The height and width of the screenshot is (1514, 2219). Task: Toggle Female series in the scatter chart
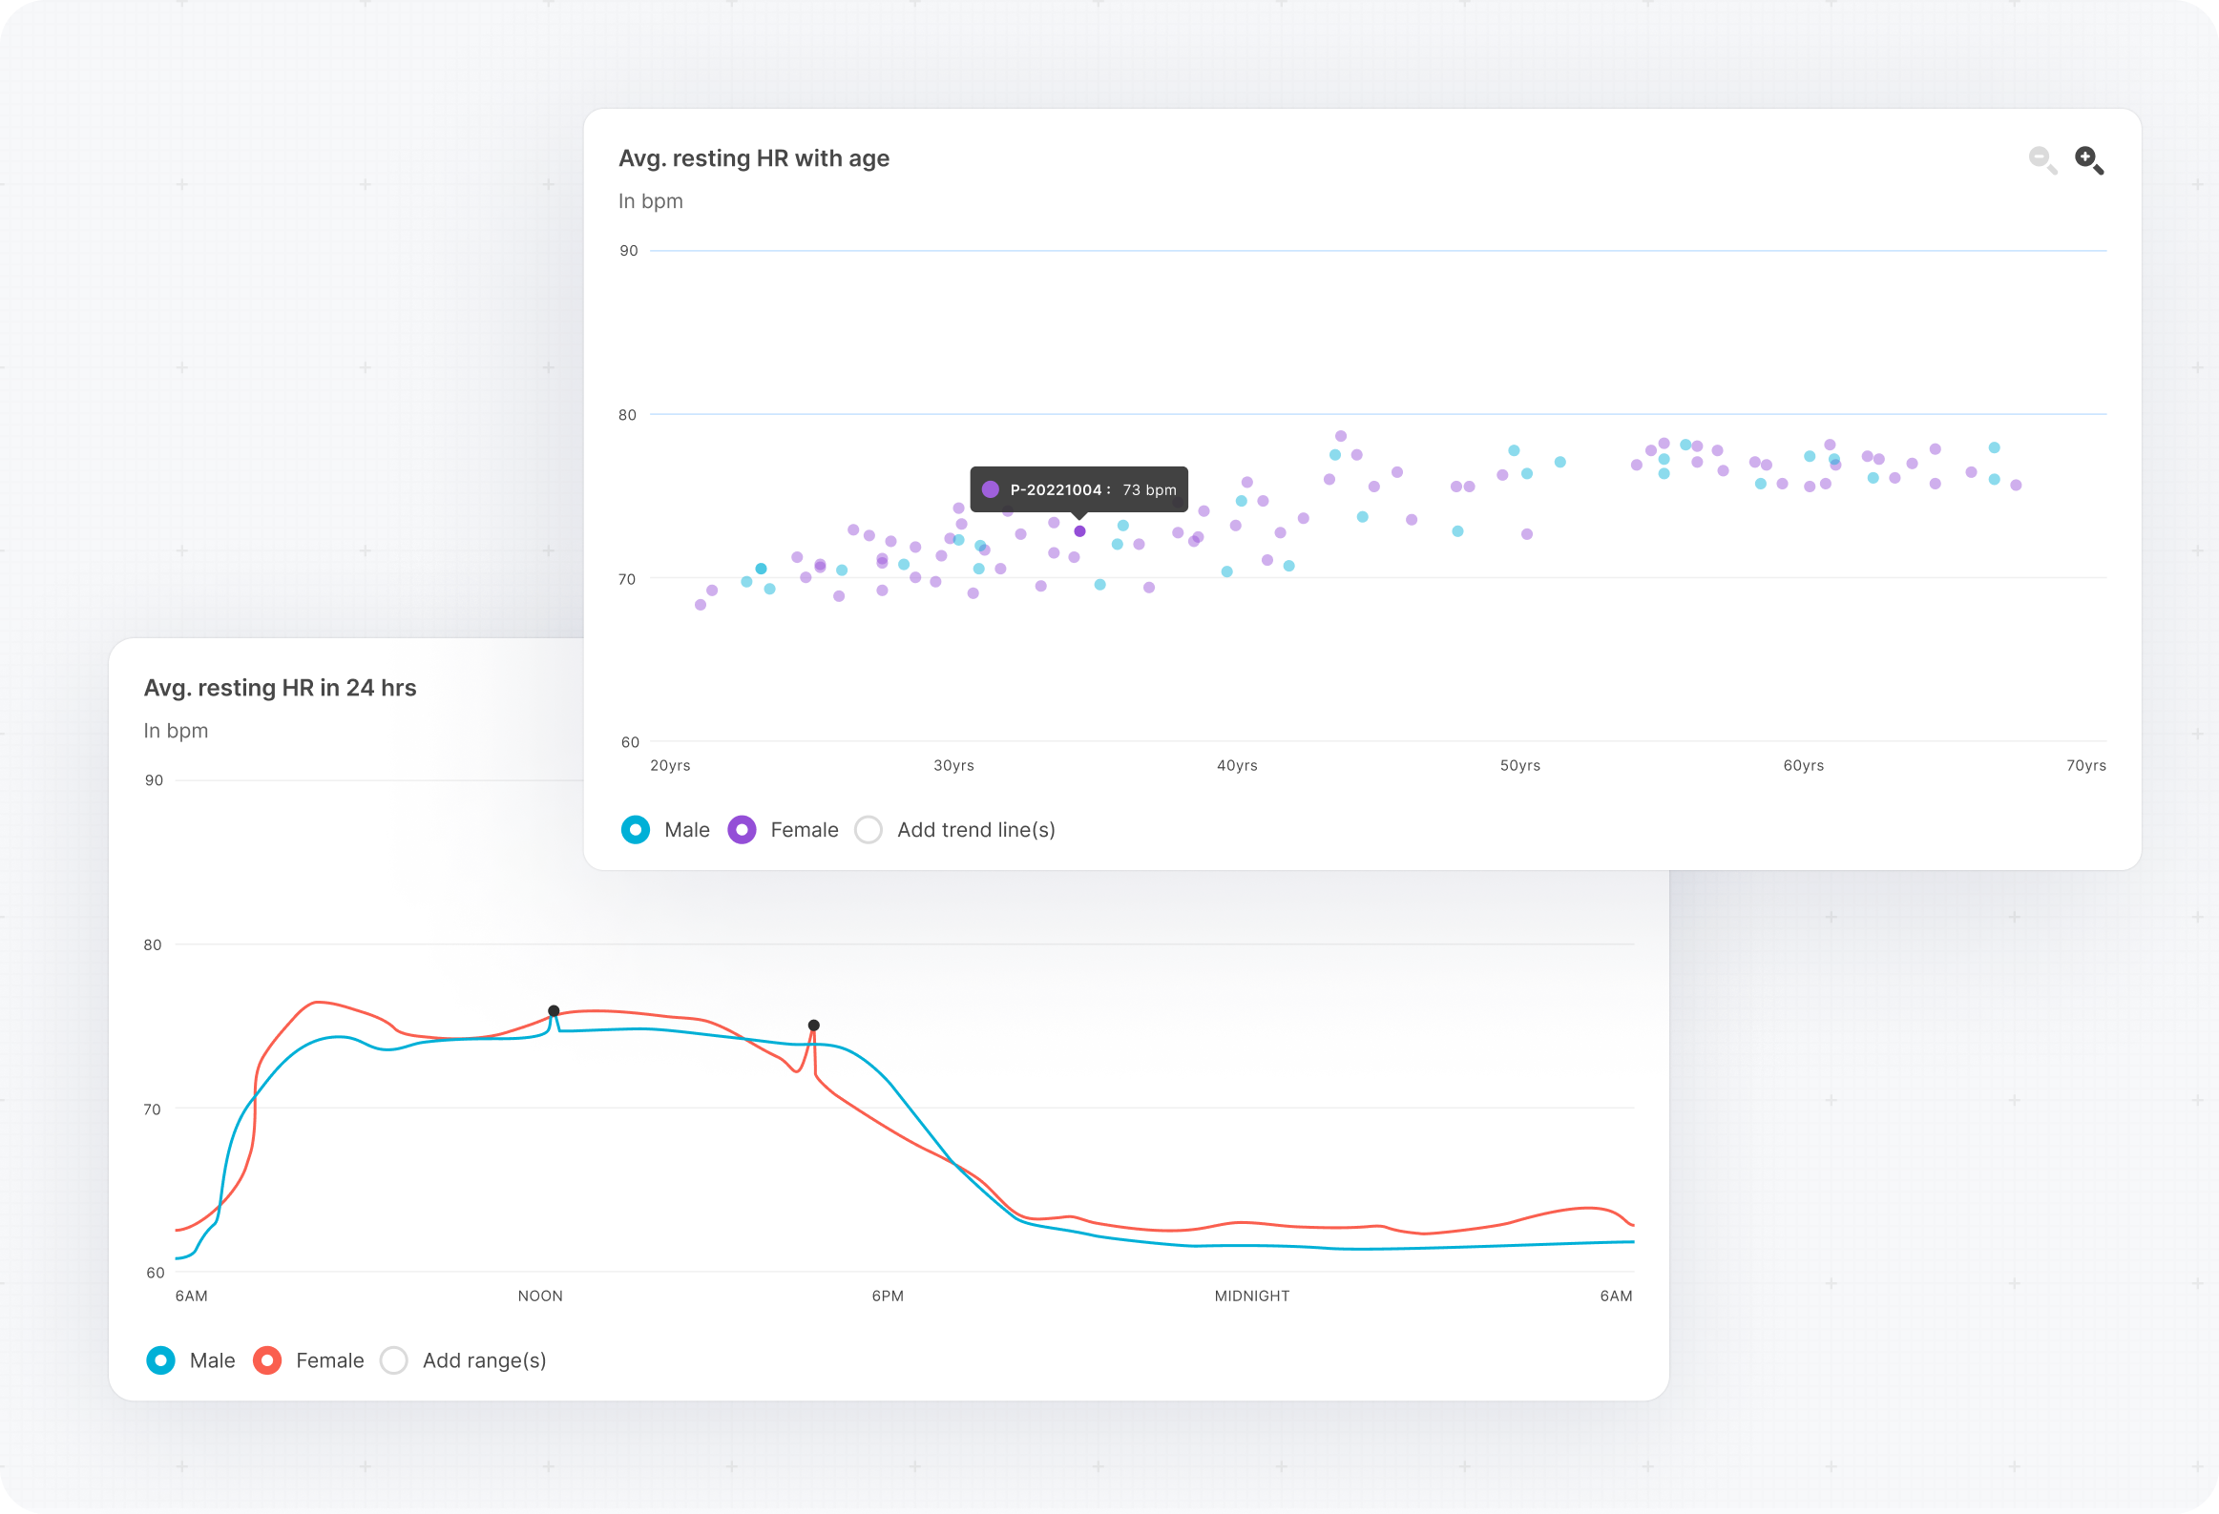(x=742, y=830)
